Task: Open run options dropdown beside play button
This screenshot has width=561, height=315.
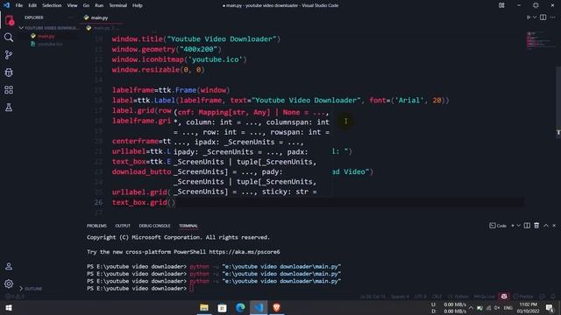Action: [x=535, y=17]
